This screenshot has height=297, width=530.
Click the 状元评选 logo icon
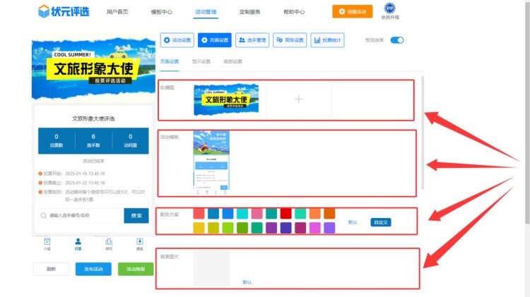[x=45, y=11]
